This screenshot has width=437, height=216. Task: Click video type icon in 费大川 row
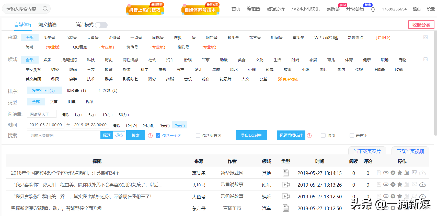coord(286,185)
